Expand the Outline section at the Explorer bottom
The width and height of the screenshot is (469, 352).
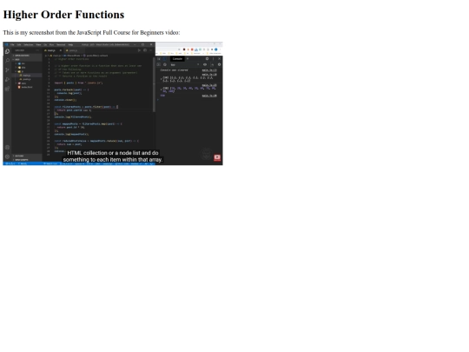pos(27,156)
